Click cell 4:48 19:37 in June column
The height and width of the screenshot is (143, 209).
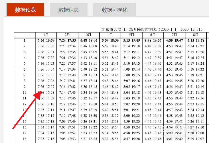pos(153,40)
